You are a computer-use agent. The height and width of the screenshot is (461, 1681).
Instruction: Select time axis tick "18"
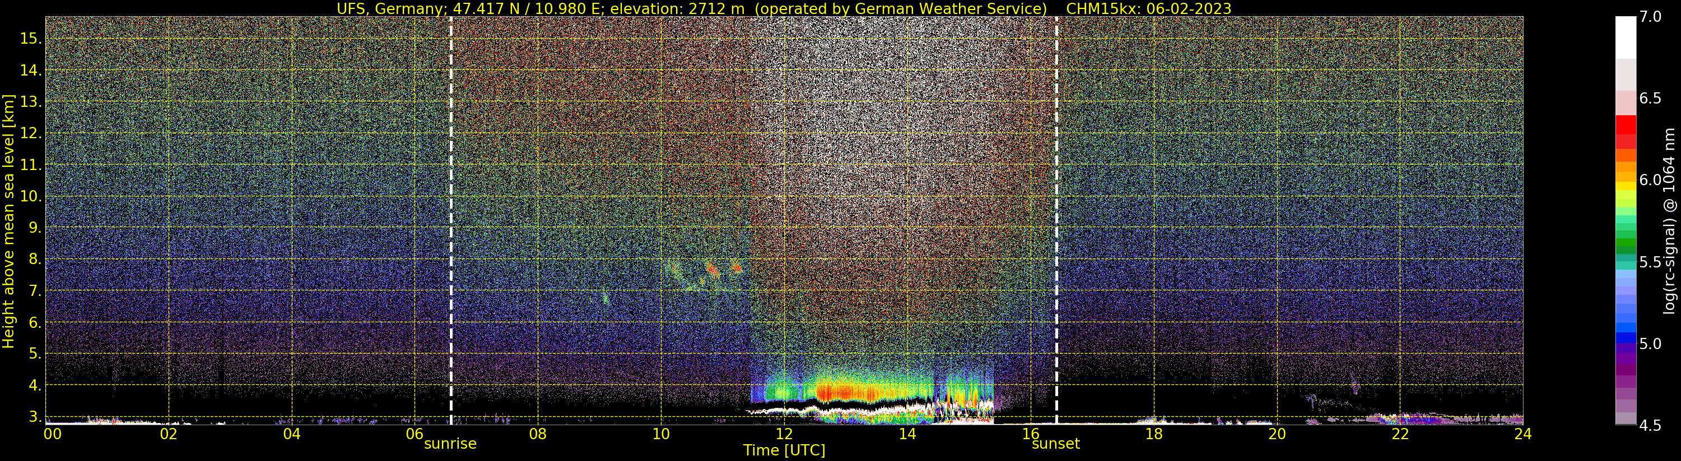1154,434
